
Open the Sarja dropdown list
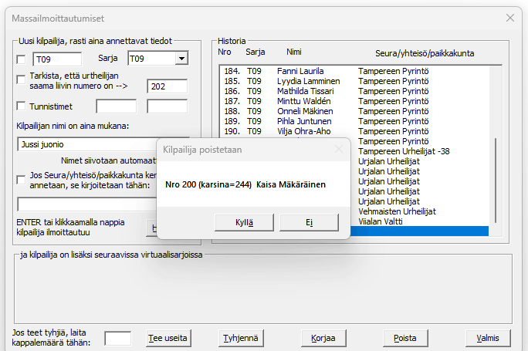(181, 59)
